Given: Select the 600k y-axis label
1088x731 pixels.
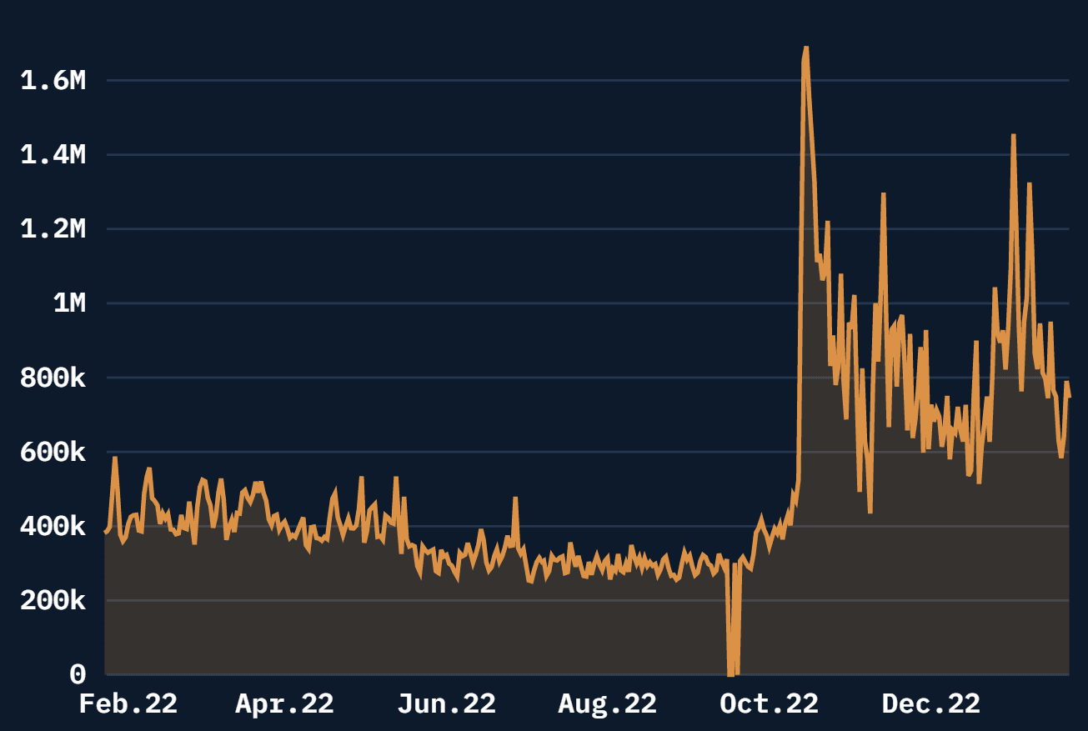Looking at the screenshot, I should 53,453.
